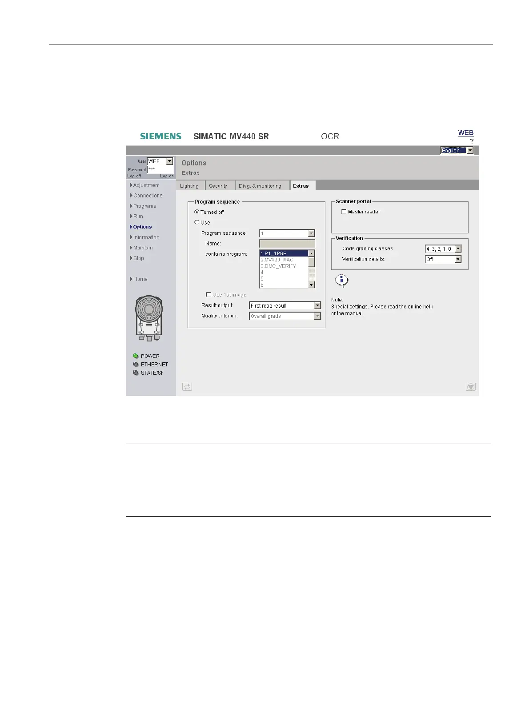Open the English language dropdown

tap(457, 150)
